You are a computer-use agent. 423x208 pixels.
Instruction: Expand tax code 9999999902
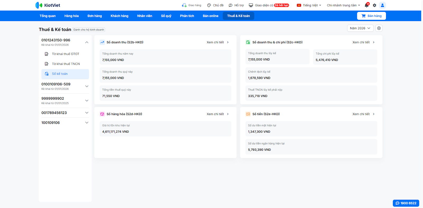87,101
